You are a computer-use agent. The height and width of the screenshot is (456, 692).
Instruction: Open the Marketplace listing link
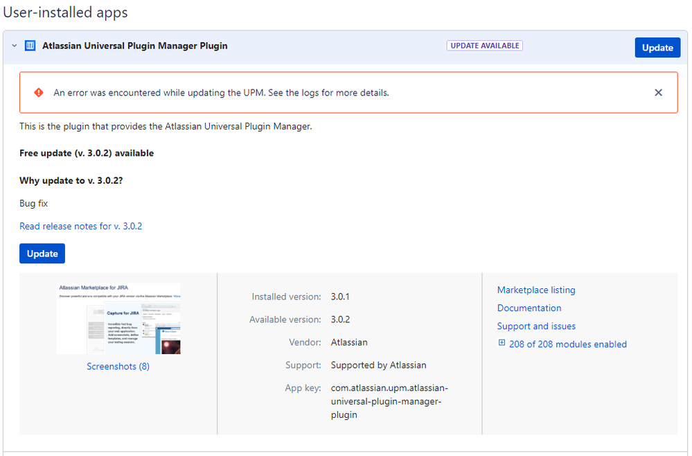click(536, 290)
